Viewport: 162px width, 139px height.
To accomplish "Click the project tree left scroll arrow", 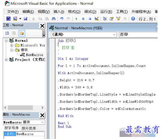I will click(5, 108).
